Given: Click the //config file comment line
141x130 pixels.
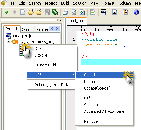Looking at the screenshot, I should pyautogui.click(x=100, y=39).
